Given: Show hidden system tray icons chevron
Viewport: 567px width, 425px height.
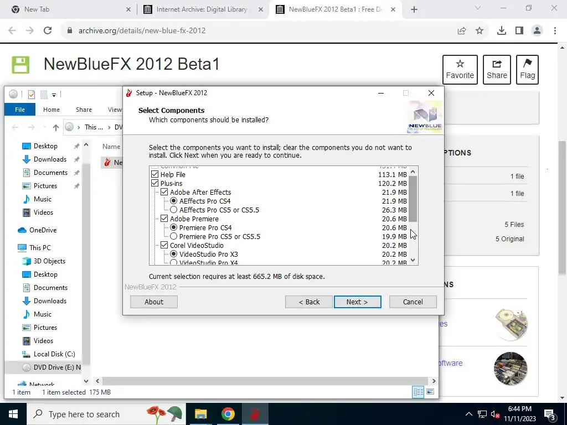Looking at the screenshot, I should (x=468, y=414).
